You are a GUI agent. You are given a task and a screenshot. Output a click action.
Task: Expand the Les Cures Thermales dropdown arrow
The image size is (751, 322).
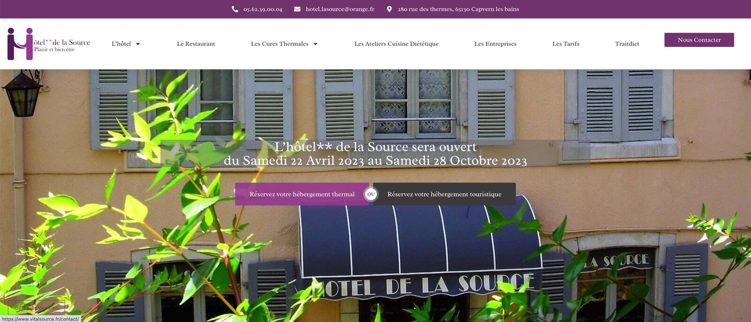pyautogui.click(x=315, y=44)
